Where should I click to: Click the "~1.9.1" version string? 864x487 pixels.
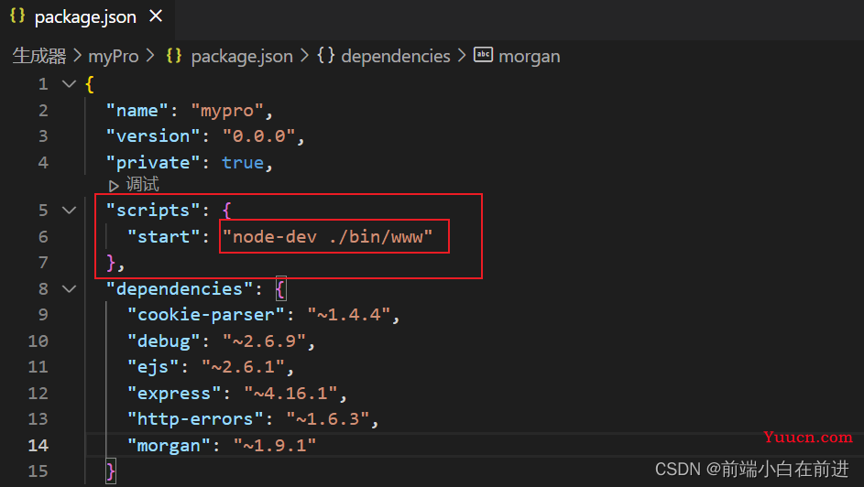coord(275,445)
